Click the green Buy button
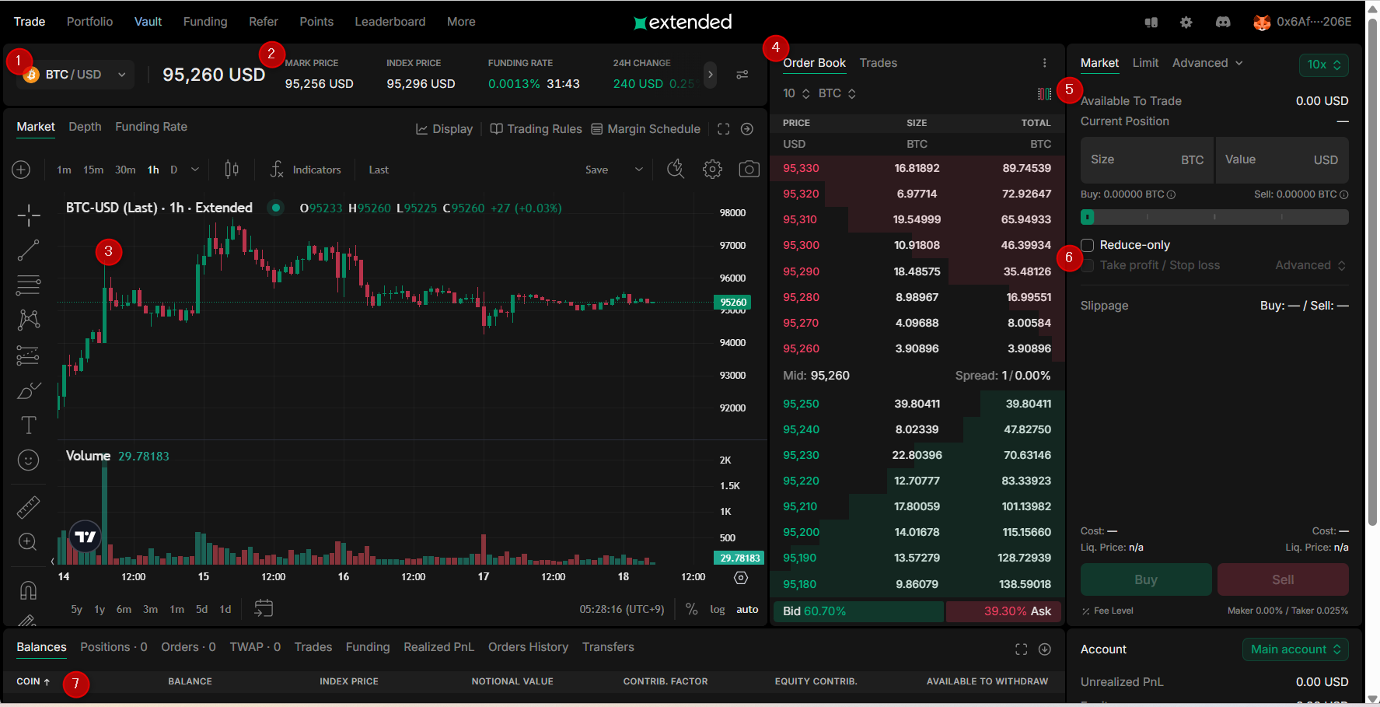 click(1145, 579)
